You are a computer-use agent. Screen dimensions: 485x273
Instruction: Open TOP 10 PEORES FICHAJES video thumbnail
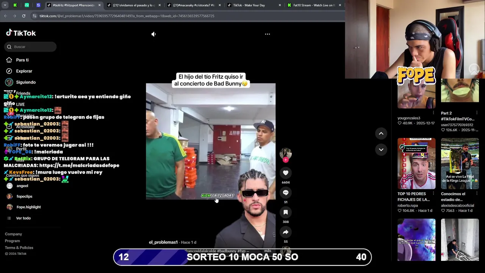[416, 163]
